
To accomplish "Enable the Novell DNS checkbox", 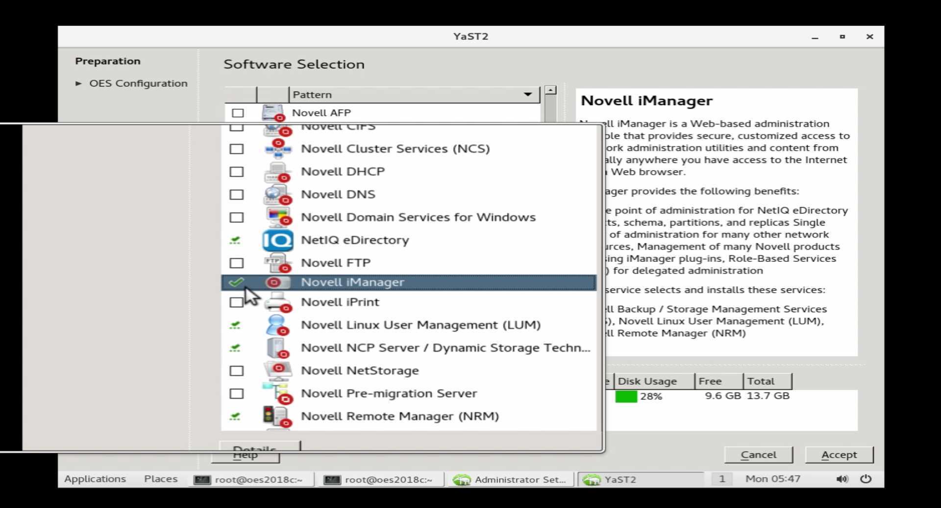I will (237, 195).
